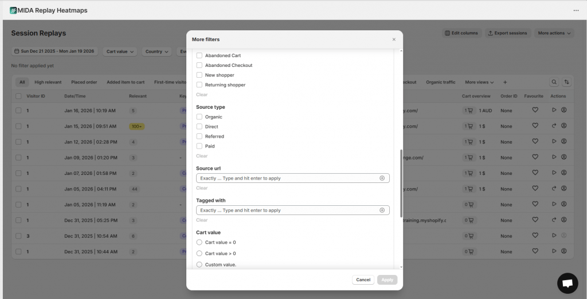Open the three-dot menu at top right
The image size is (587, 299).
tap(576, 10)
